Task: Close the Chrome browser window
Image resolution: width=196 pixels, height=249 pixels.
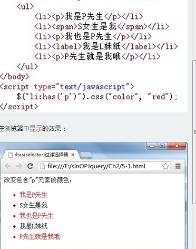Action: 177,146
